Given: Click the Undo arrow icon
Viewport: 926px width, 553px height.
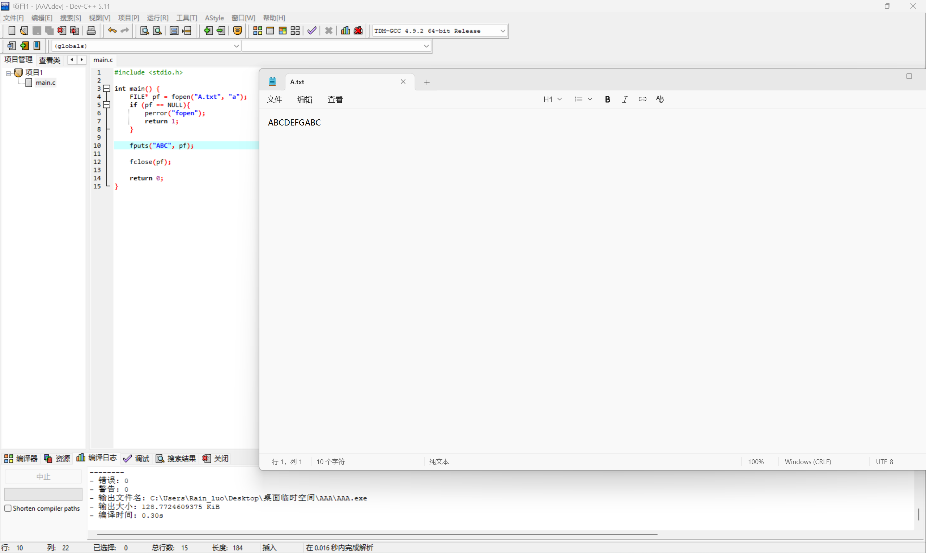Looking at the screenshot, I should click(112, 31).
